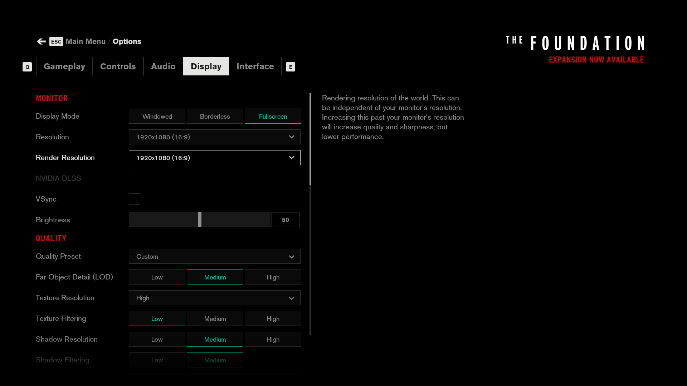
Task: Set Far Object Detail to High
Action: 273,277
